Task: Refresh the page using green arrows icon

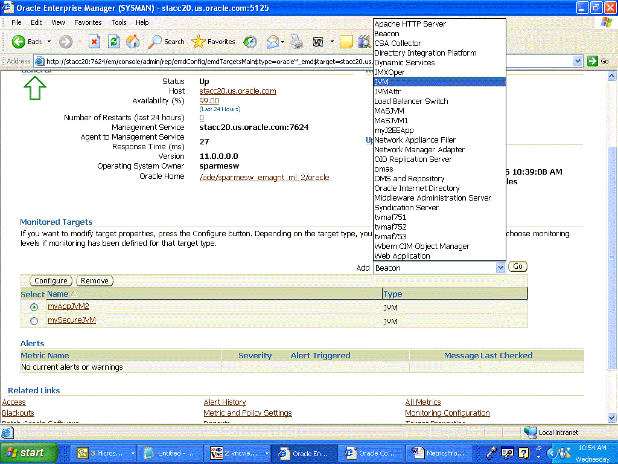Action: tap(114, 42)
